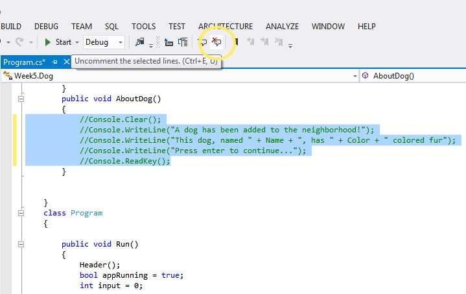Open the ANALYZE menu
This screenshot has height=294, width=466.
click(x=282, y=27)
